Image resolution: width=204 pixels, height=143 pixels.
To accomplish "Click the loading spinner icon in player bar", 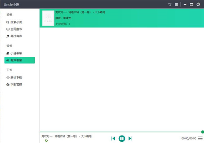I will (x=46, y=140).
